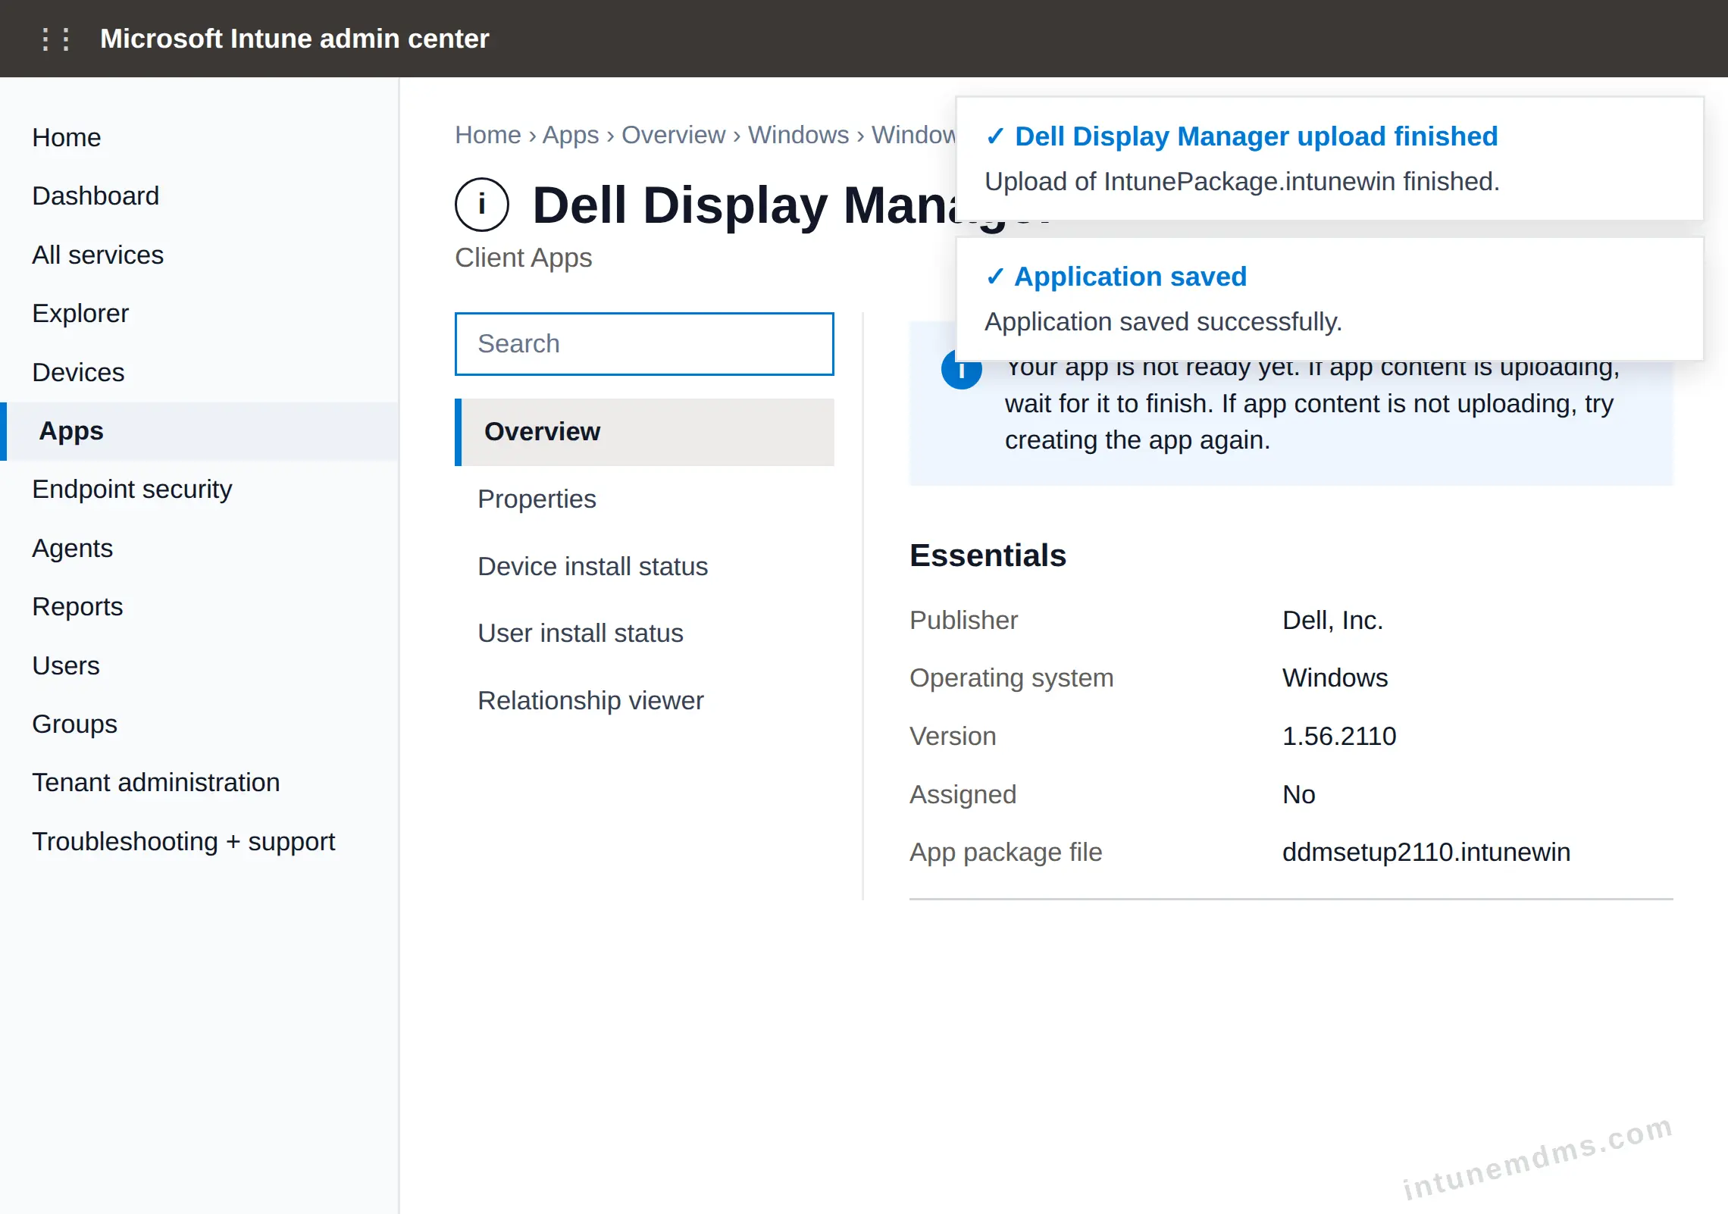
Task: Click the Home breadcrumb link
Action: [x=488, y=135]
